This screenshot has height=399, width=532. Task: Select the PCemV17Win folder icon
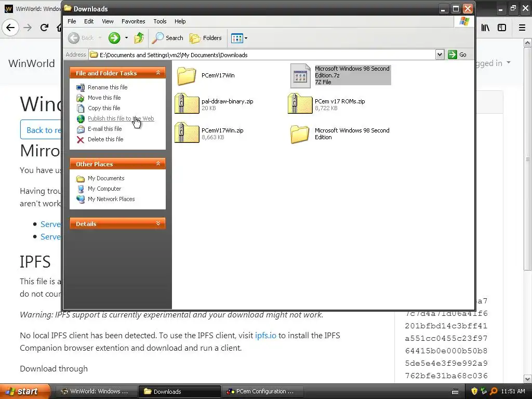pyautogui.click(x=187, y=76)
